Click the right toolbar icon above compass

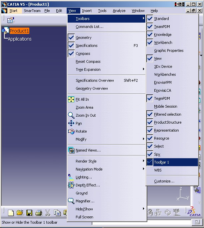(197, 190)
